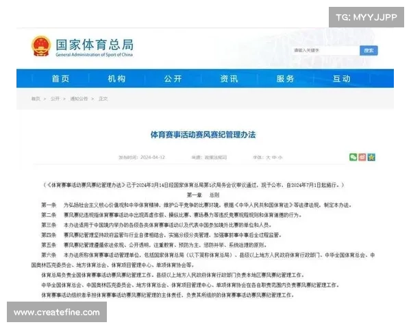Click the 第二条 article label
The height and width of the screenshot is (329, 411).
[49, 215]
